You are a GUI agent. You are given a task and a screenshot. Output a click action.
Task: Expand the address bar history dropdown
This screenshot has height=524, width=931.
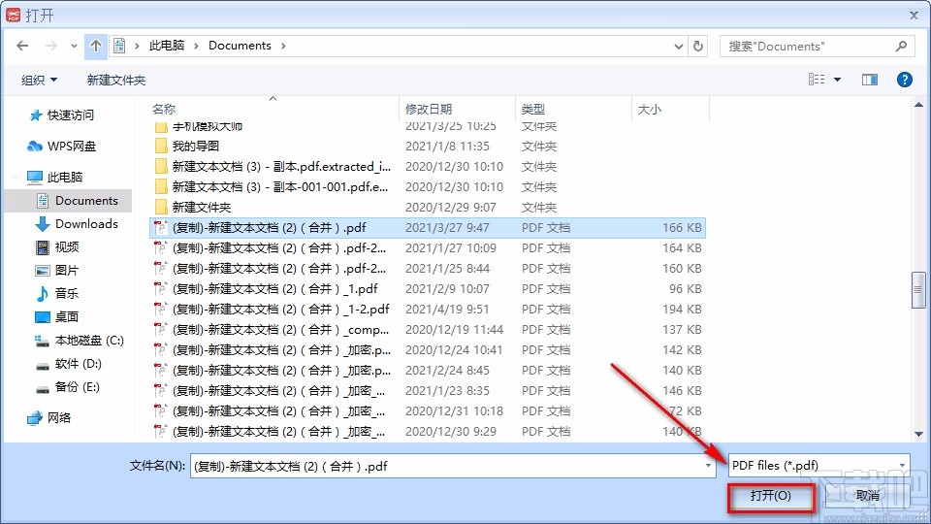click(x=679, y=47)
